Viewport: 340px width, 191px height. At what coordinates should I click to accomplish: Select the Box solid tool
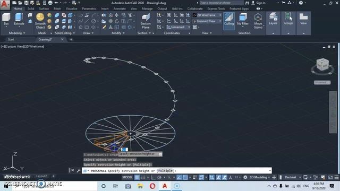[x=6, y=20]
